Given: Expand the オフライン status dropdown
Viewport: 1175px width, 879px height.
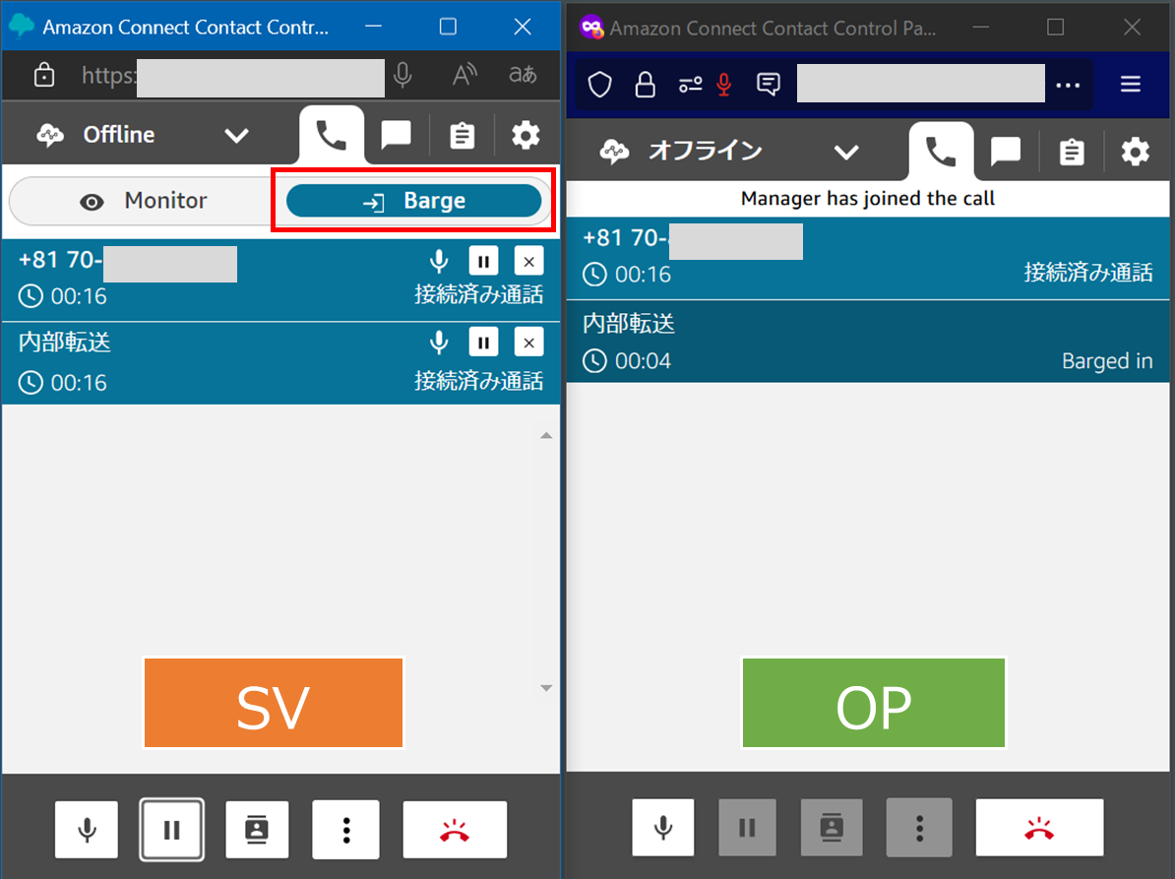Looking at the screenshot, I should [x=846, y=152].
